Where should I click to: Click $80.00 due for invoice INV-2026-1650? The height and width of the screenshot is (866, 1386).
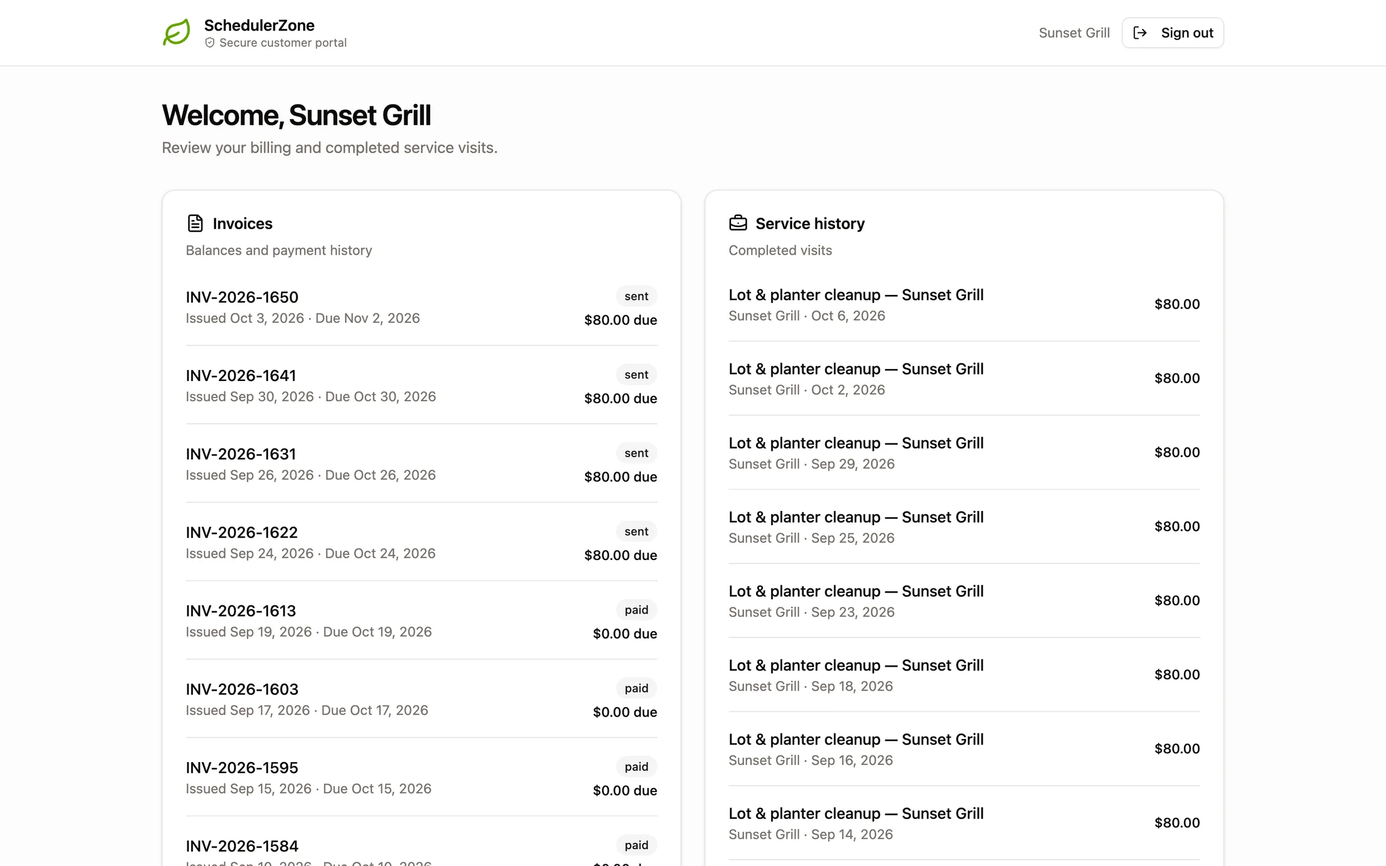(621, 320)
